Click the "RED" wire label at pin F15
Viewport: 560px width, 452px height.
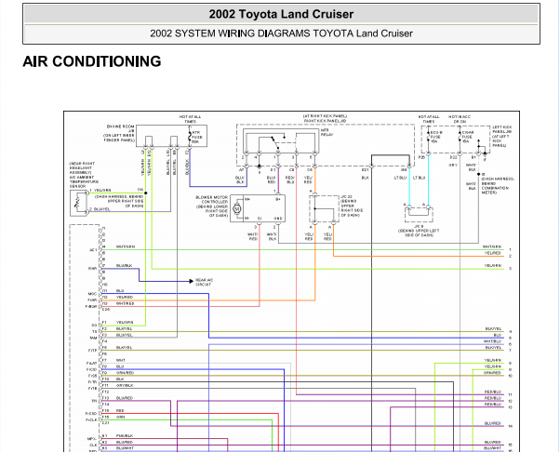[x=120, y=411]
